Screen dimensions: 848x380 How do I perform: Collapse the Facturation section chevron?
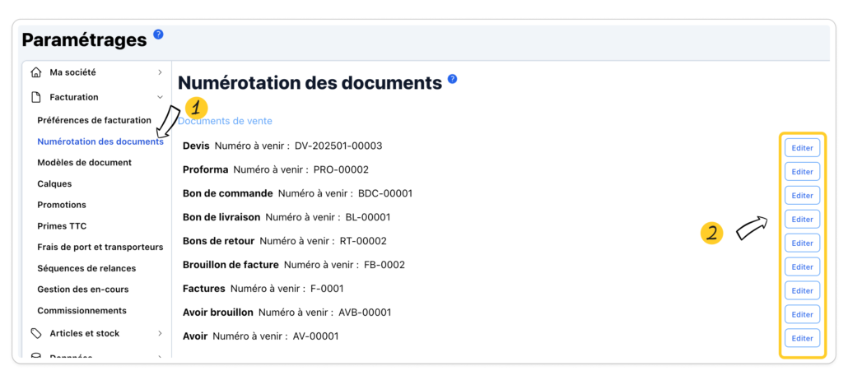160,97
